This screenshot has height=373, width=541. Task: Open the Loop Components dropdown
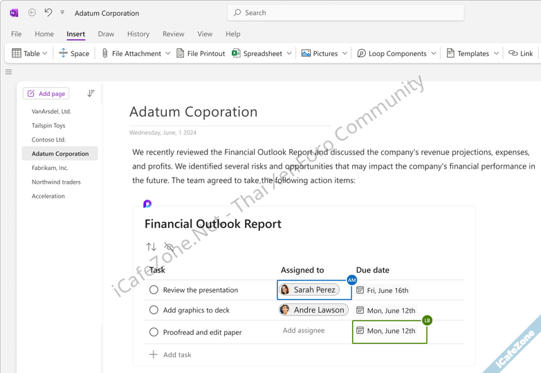tap(434, 53)
